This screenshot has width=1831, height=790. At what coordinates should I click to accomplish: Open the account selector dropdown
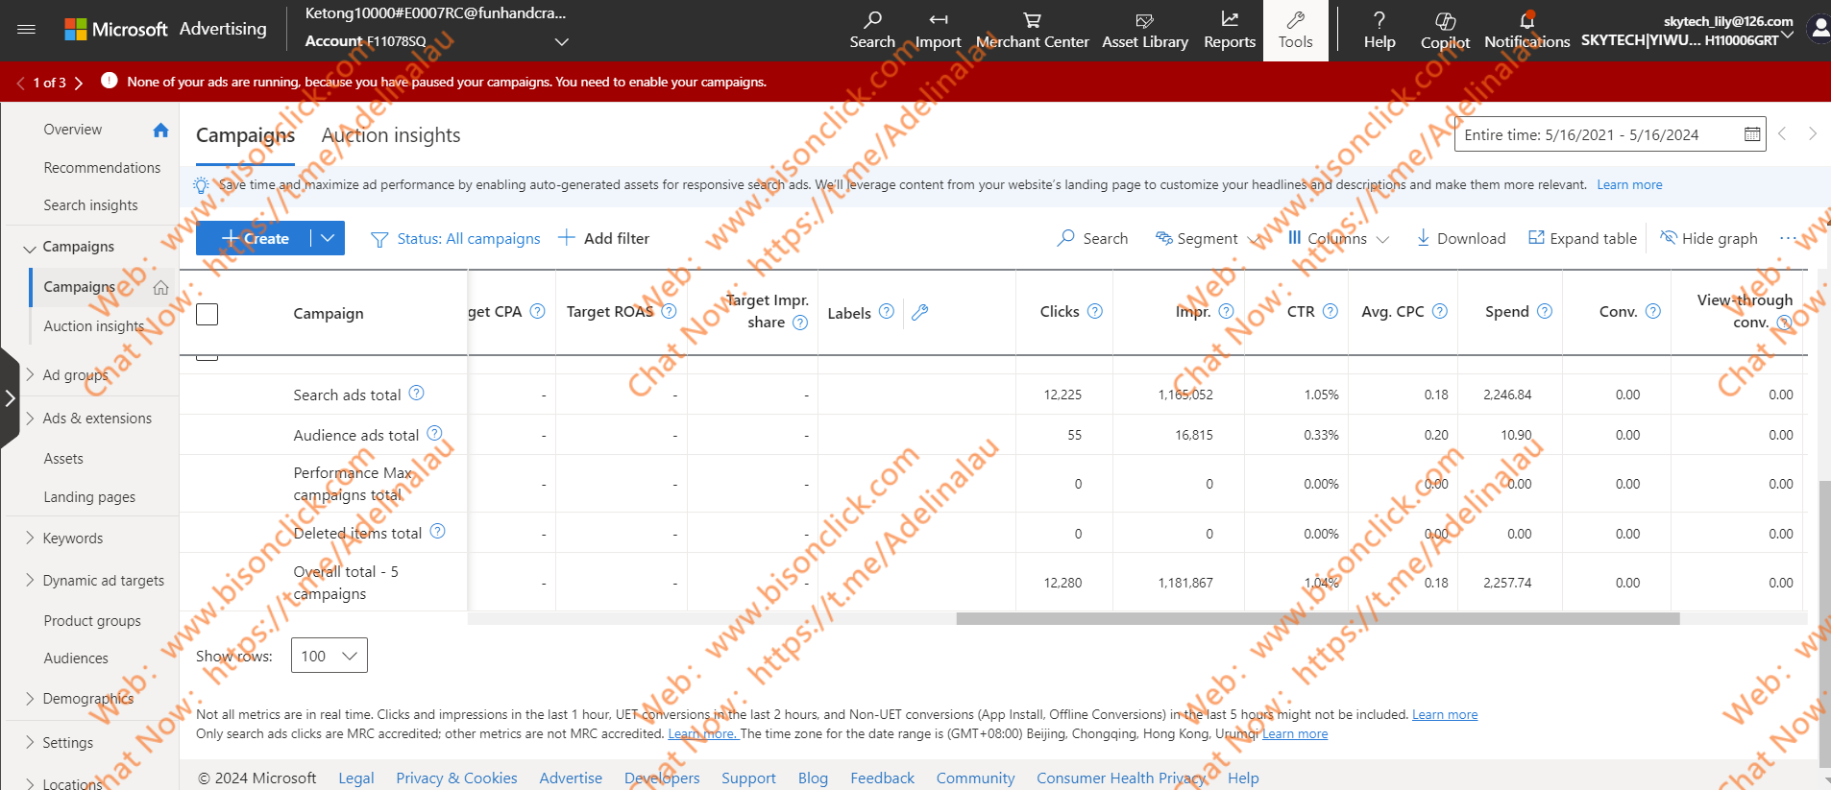click(x=562, y=41)
